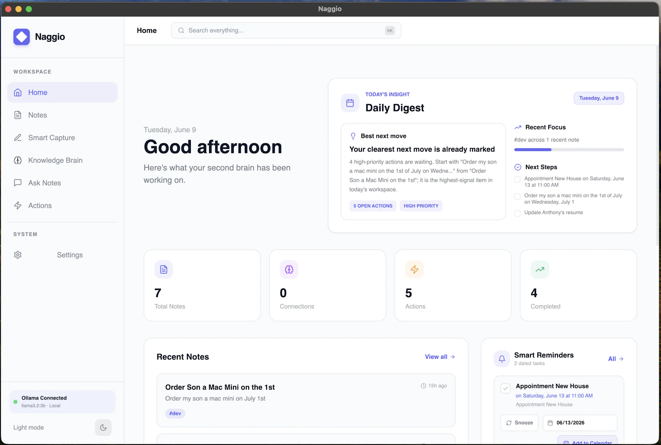This screenshot has width=661, height=445.
Task: Click the Snooze refresh icon
Action: 509,423
